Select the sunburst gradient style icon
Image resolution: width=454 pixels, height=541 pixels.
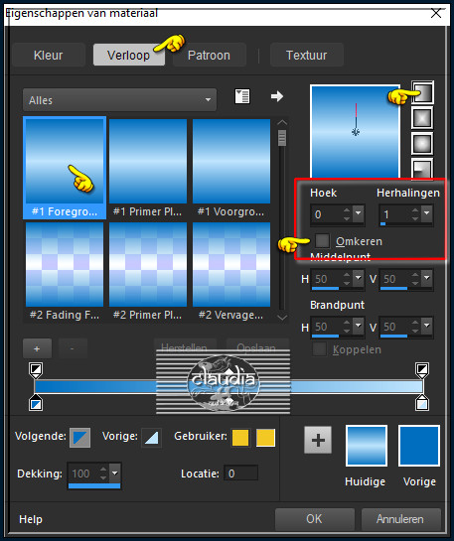tap(422, 144)
